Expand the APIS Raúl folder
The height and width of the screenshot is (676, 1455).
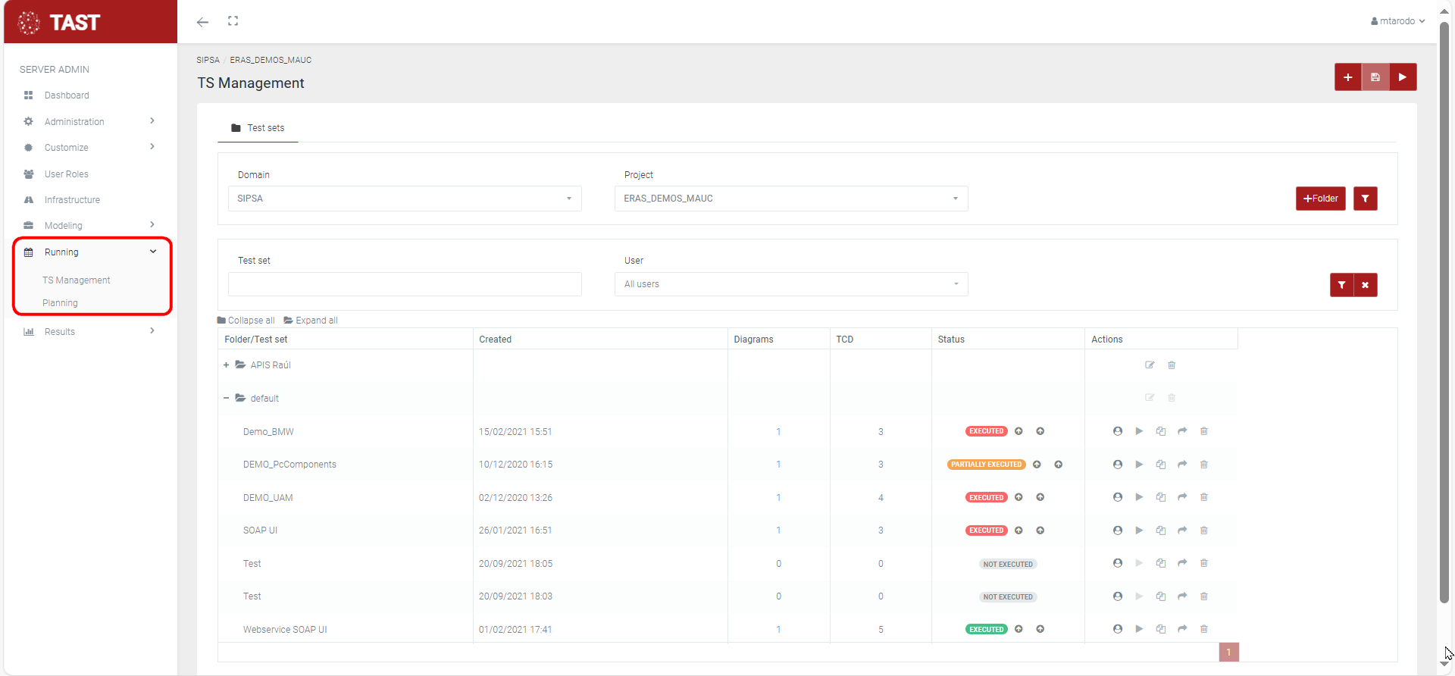point(226,365)
